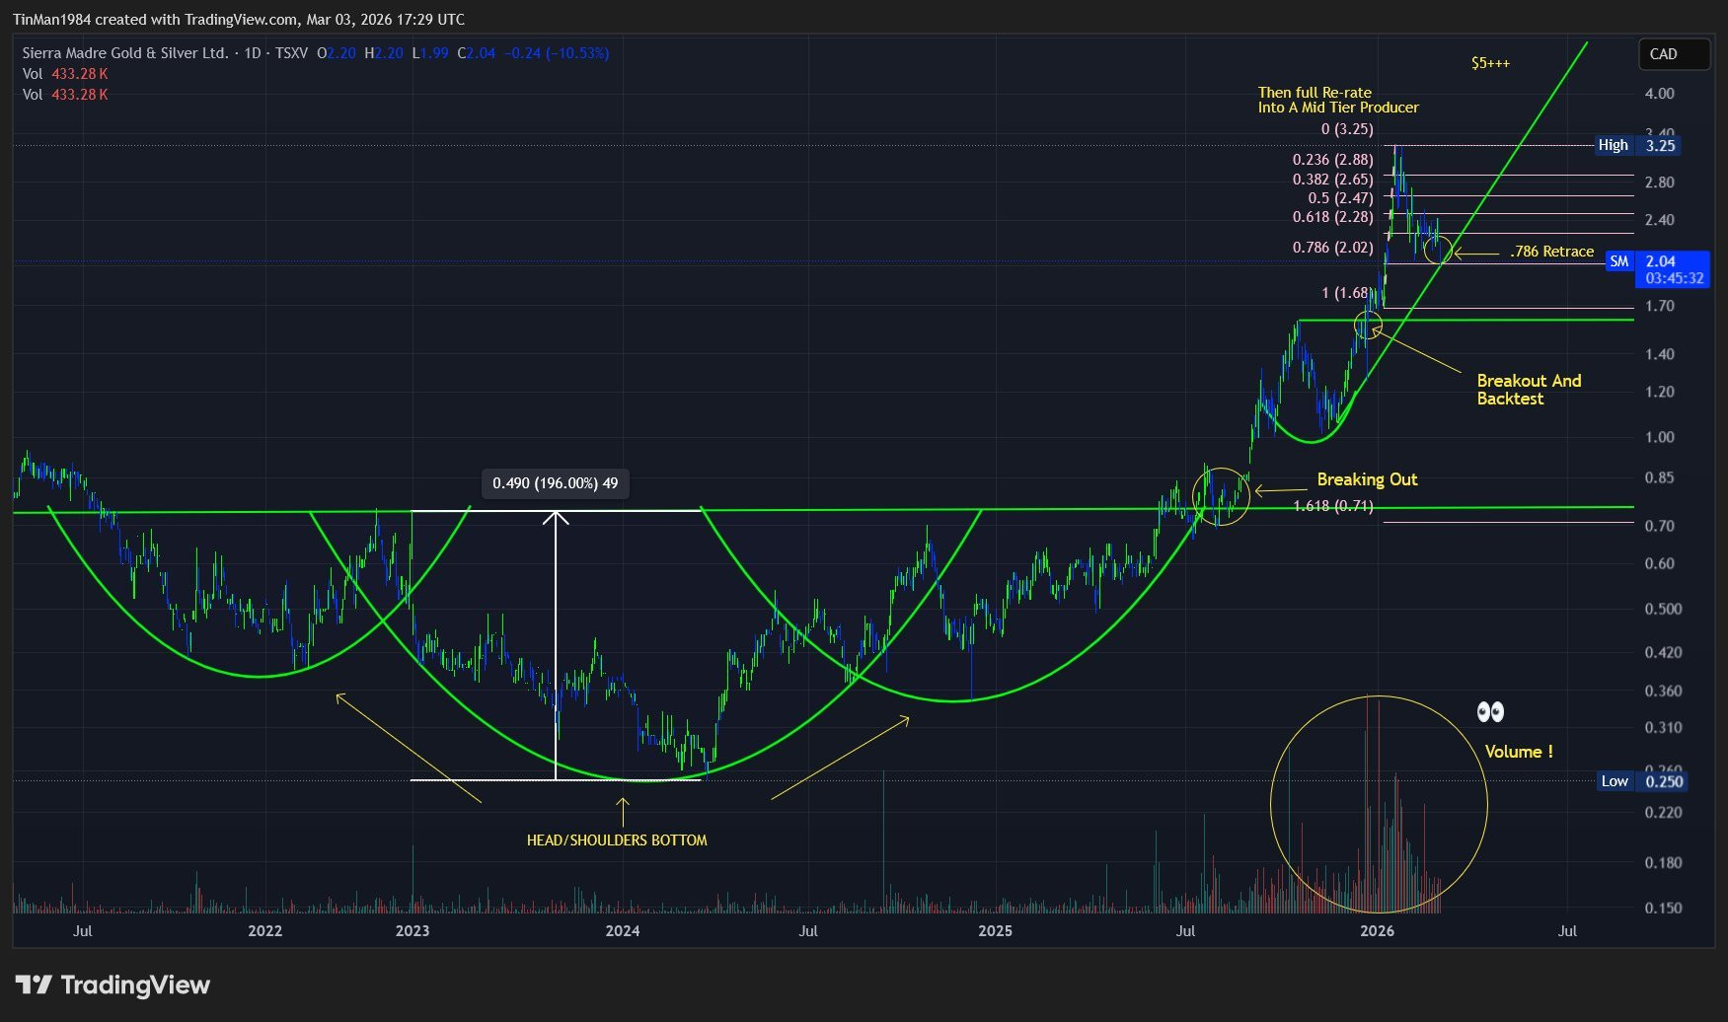Click the 1.00 price axis value
1728x1022 pixels.
(x=1660, y=437)
